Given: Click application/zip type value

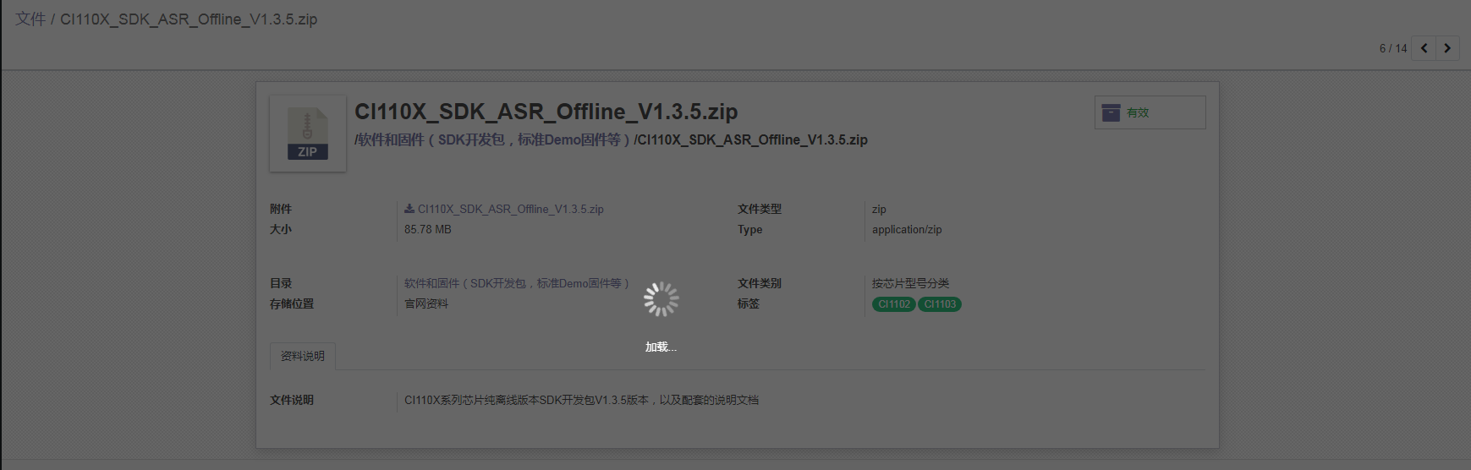Looking at the screenshot, I should pyautogui.click(x=907, y=229).
